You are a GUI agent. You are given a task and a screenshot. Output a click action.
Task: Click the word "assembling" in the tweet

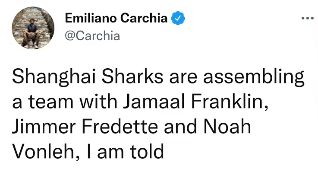coord(254,78)
